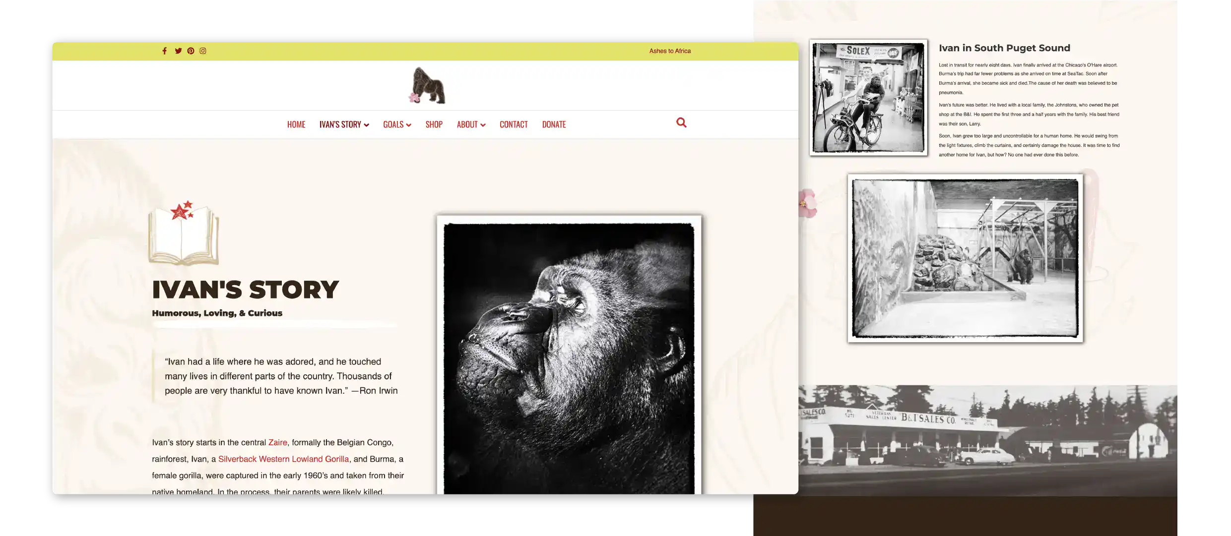
Task: Follow the Ashes to Africa link
Action: point(670,51)
